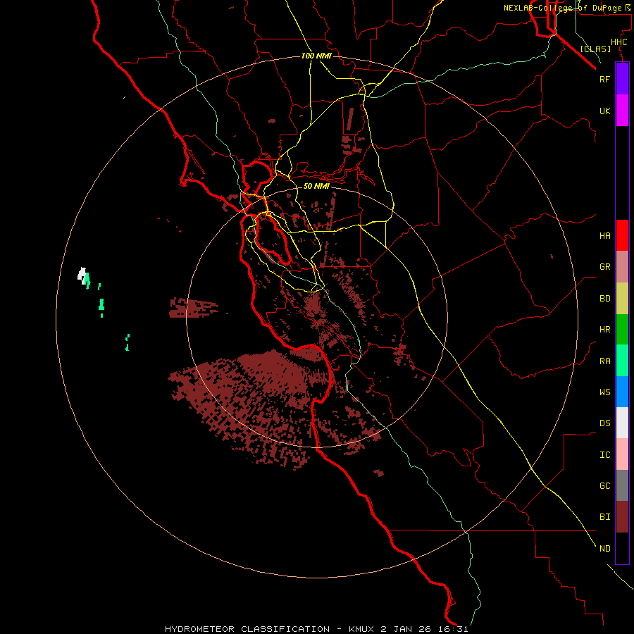Click the "100 NMI" range ring label
The width and height of the screenshot is (634, 634).
coord(316,56)
